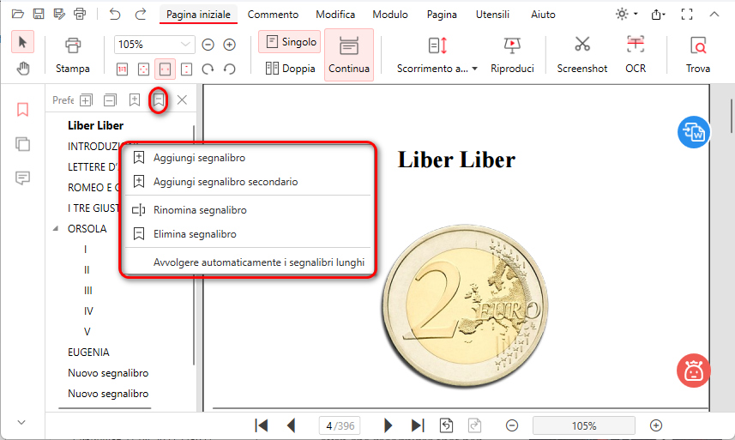Expand all bookmarks icon
This screenshot has height=440, width=735.
(86, 99)
